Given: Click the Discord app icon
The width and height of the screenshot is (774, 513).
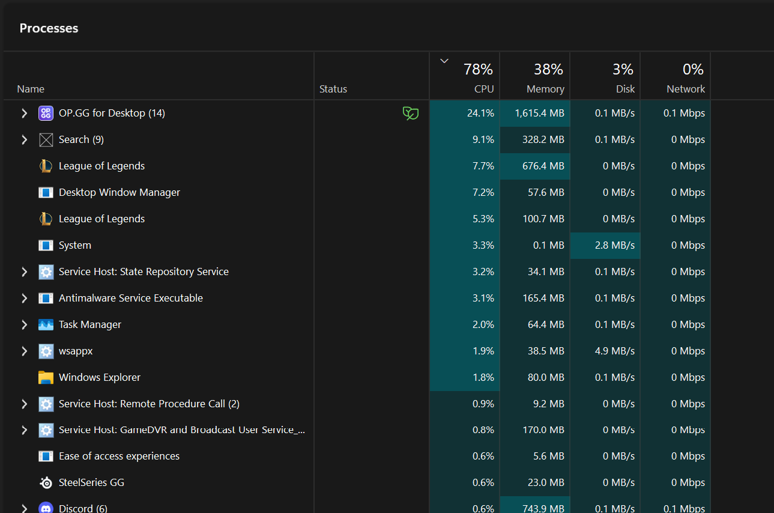Looking at the screenshot, I should click(46, 508).
